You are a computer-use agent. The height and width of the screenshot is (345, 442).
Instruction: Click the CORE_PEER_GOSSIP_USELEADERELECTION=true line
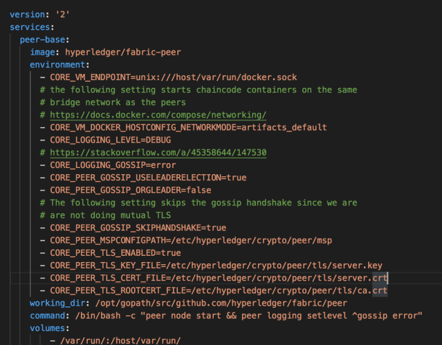(x=148, y=177)
